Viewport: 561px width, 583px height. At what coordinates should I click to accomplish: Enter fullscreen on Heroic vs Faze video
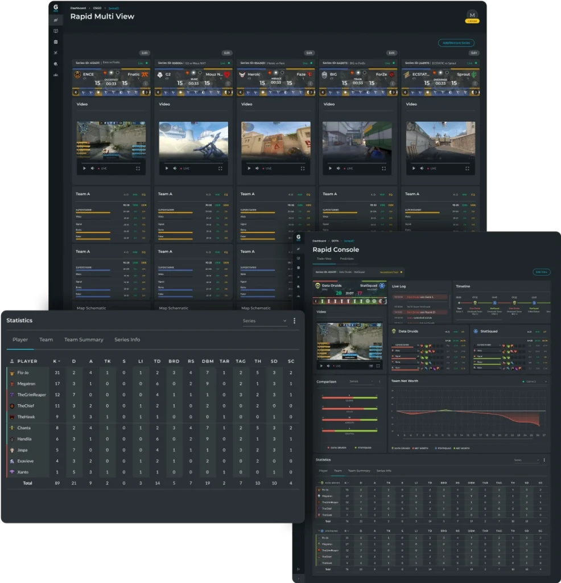pyautogui.click(x=303, y=169)
